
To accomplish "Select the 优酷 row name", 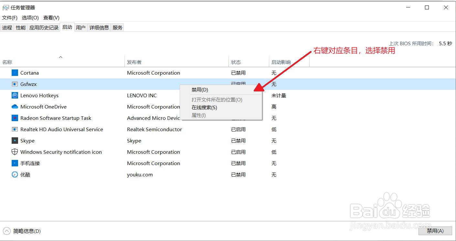I will (25, 174).
